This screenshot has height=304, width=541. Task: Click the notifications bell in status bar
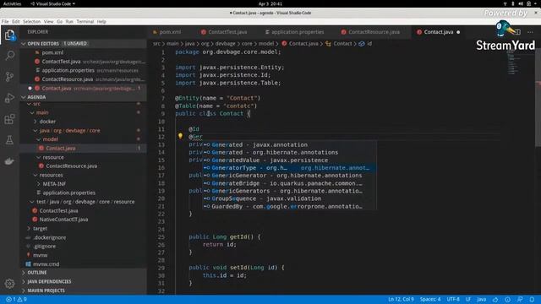(532, 300)
